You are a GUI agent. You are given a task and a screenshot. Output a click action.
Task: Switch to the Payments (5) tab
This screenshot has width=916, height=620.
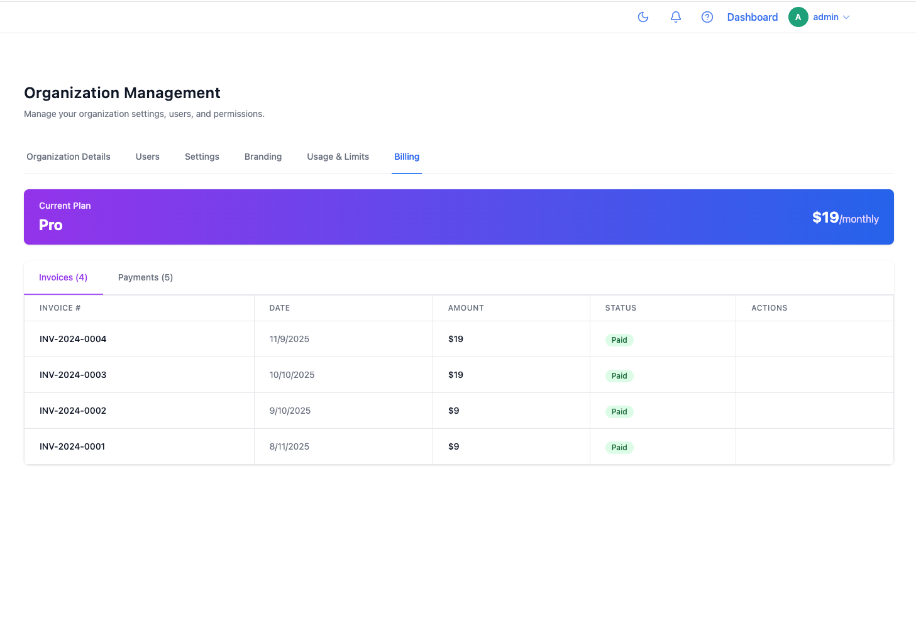click(145, 277)
